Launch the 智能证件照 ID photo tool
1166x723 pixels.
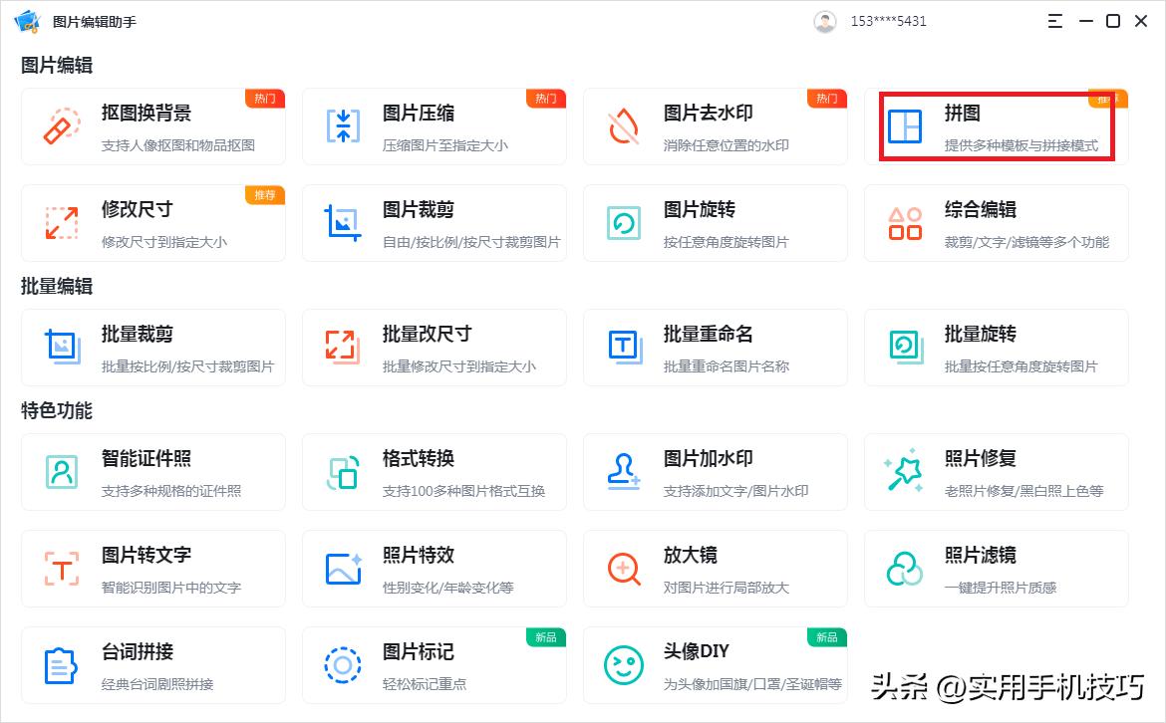pos(153,471)
